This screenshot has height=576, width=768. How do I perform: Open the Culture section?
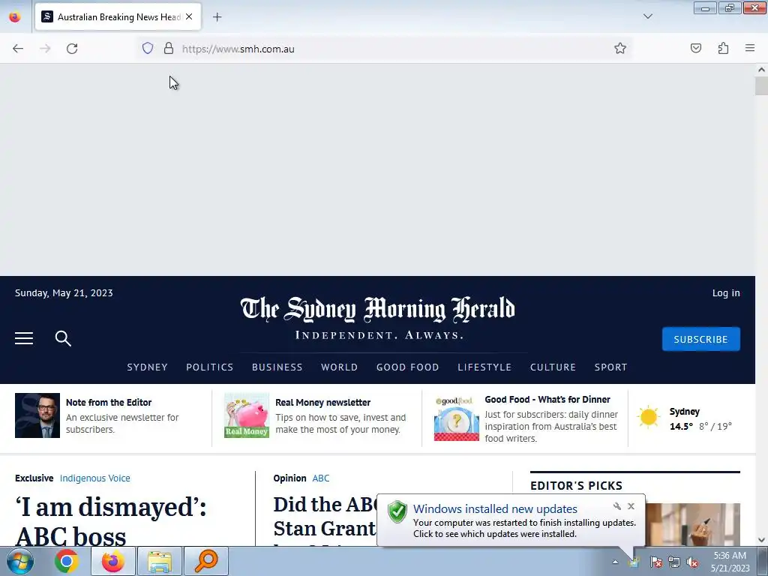click(553, 367)
